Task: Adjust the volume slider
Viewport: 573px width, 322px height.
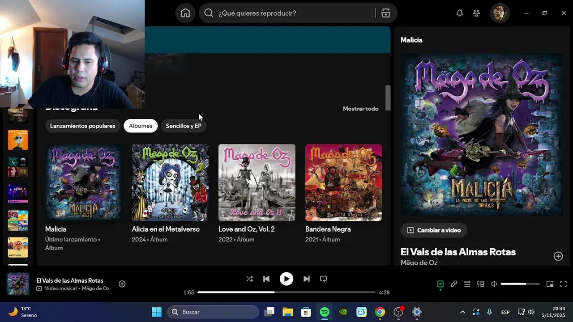Action: pos(520,284)
